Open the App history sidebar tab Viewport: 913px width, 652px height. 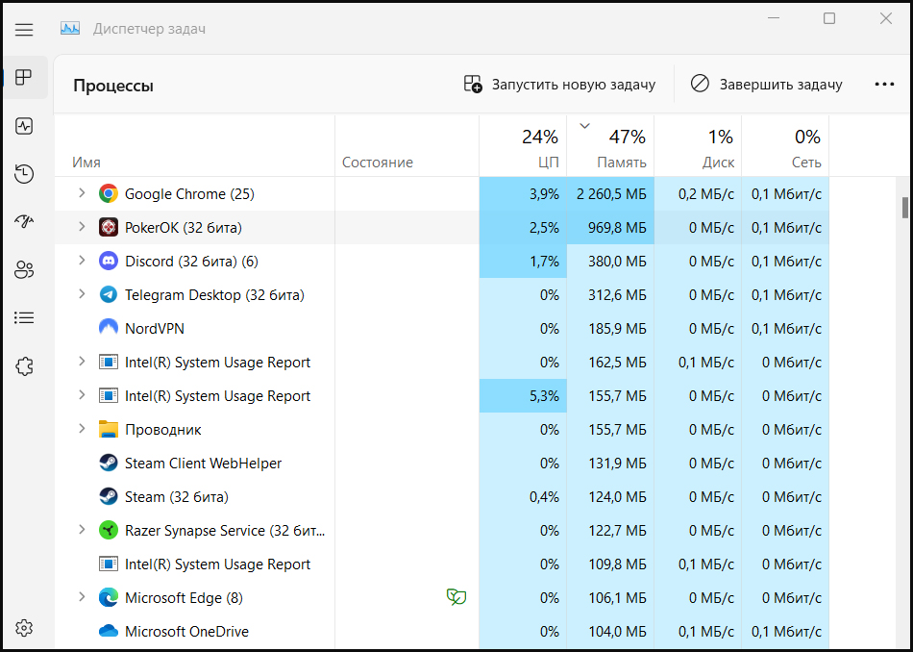(24, 174)
